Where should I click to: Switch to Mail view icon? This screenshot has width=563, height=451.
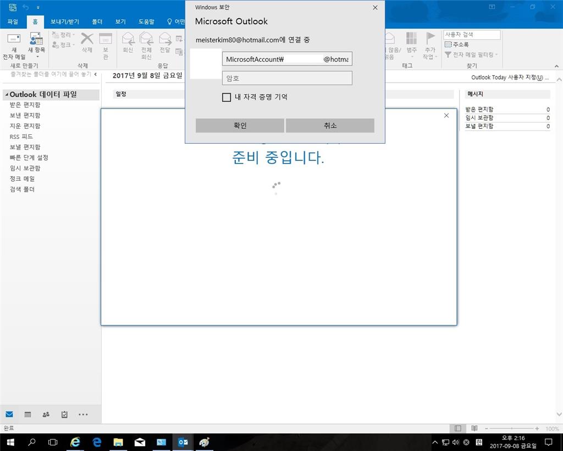(9, 414)
